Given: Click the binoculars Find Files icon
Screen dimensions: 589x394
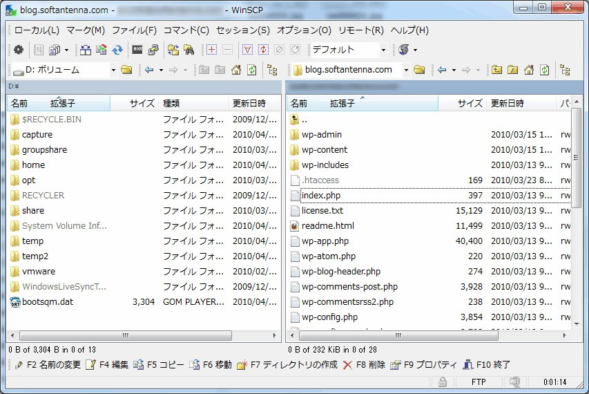Looking at the screenshot, I should click(189, 50).
